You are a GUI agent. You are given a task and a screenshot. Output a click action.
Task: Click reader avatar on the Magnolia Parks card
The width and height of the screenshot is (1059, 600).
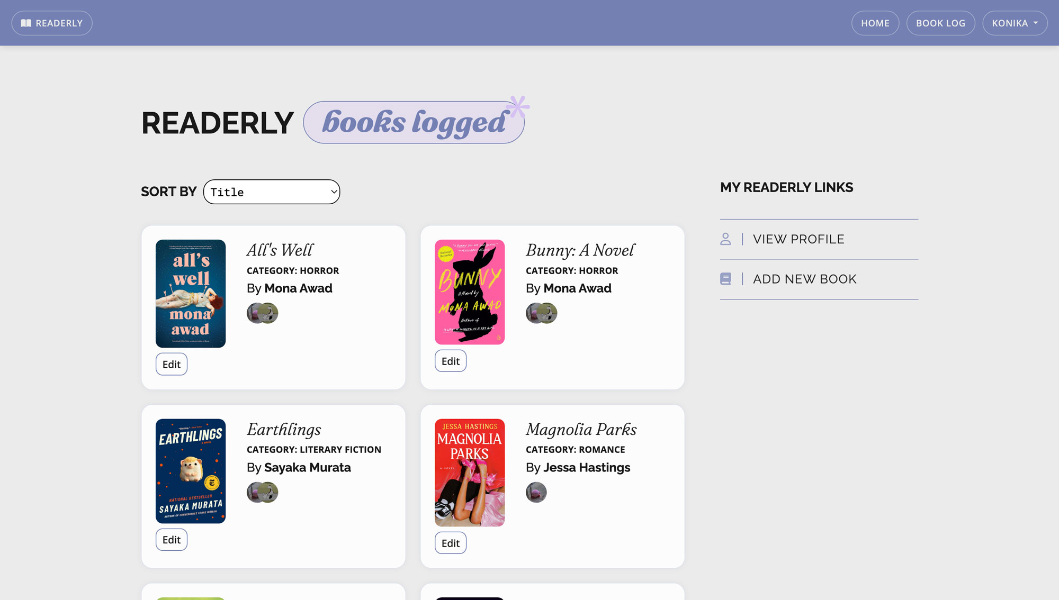click(x=536, y=492)
